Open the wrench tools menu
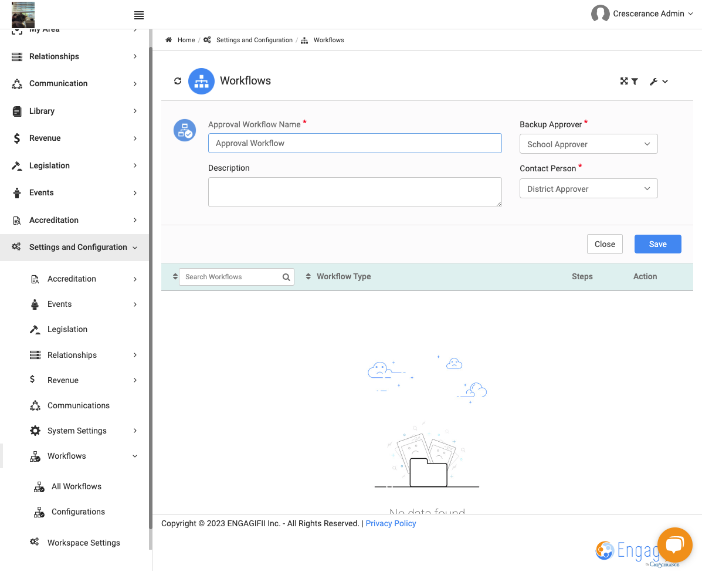This screenshot has height=572, width=702. pos(659,82)
